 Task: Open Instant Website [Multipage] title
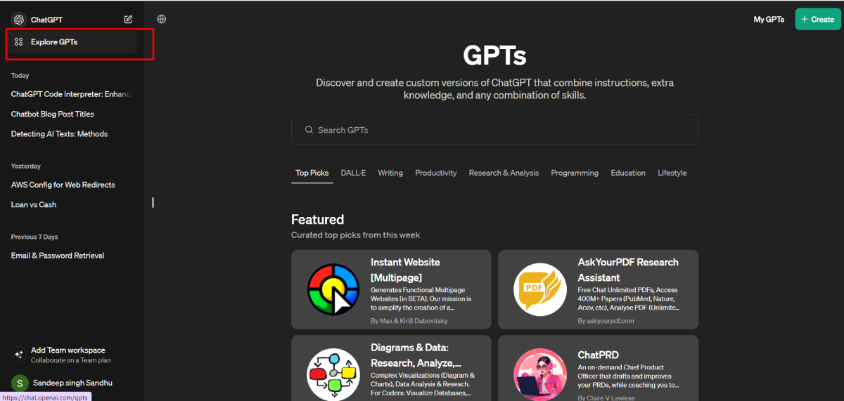click(405, 270)
